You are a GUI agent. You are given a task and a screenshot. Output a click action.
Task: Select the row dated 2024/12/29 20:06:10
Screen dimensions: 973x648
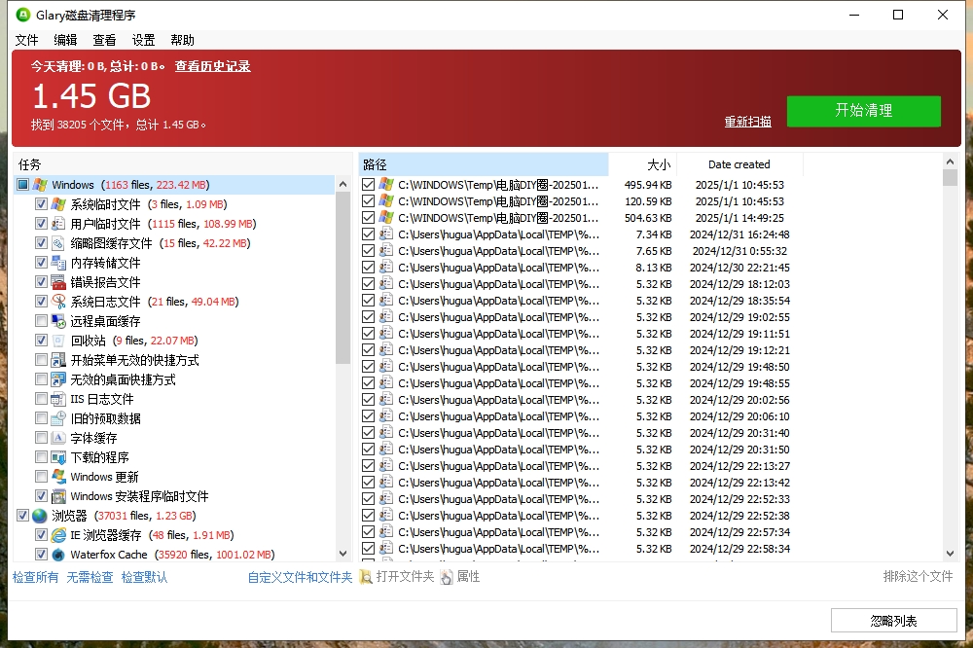tap(651, 416)
